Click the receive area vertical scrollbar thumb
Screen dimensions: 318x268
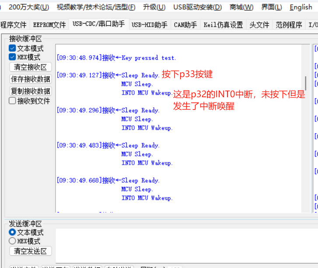tap(305, 83)
